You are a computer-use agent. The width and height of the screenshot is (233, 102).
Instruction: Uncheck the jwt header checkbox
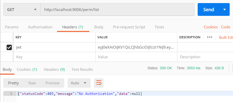pyautogui.click(x=9, y=48)
